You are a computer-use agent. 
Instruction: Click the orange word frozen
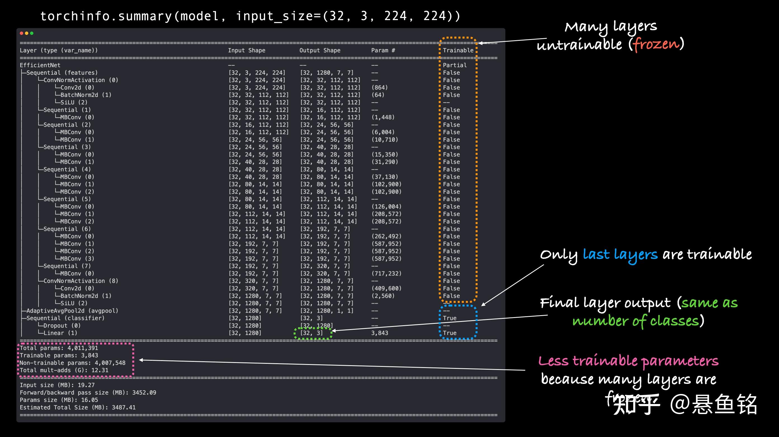pyautogui.click(x=656, y=45)
